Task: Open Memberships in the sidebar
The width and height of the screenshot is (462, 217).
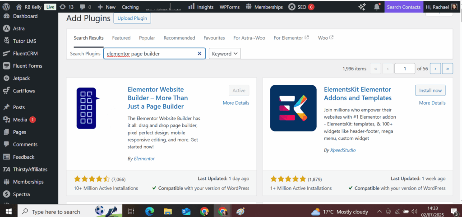Action: (28, 182)
